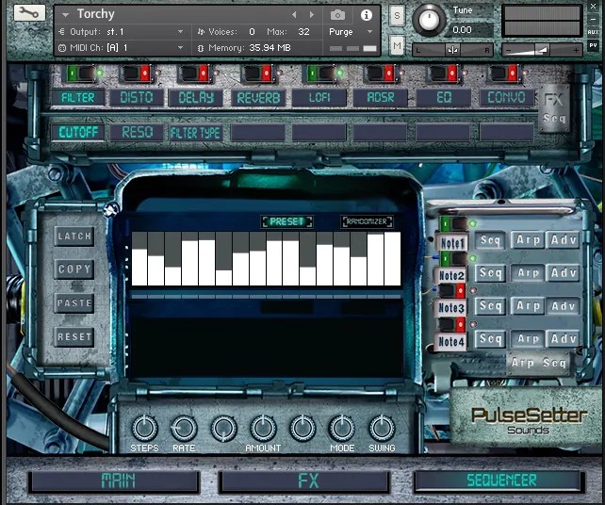Click Adv button for Note3
This screenshot has width=605, height=505.
point(564,306)
